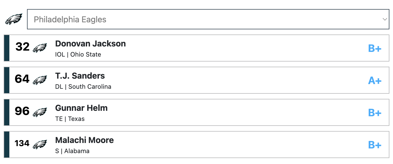Screen dimensions: 393x164
Task: Click the B+ grade for Malachi Moore
Action: [x=375, y=145]
